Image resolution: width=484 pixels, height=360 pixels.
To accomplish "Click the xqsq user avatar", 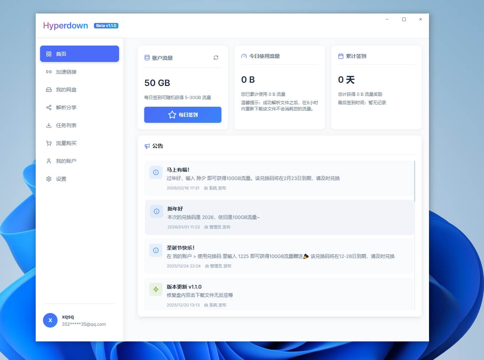I will (x=50, y=320).
